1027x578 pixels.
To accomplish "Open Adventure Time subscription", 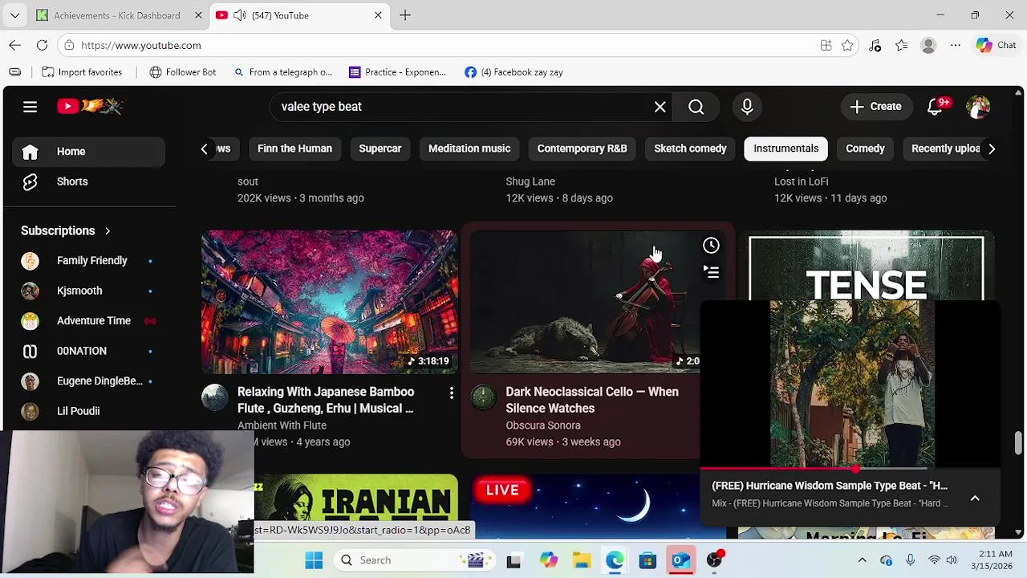I will click(x=88, y=320).
